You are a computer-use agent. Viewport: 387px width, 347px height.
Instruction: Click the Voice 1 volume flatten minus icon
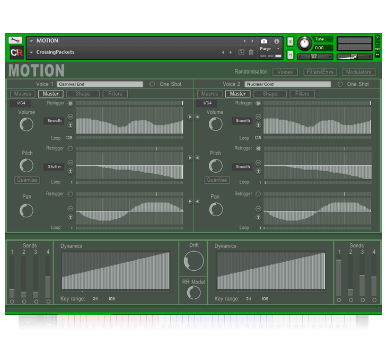tap(70, 117)
